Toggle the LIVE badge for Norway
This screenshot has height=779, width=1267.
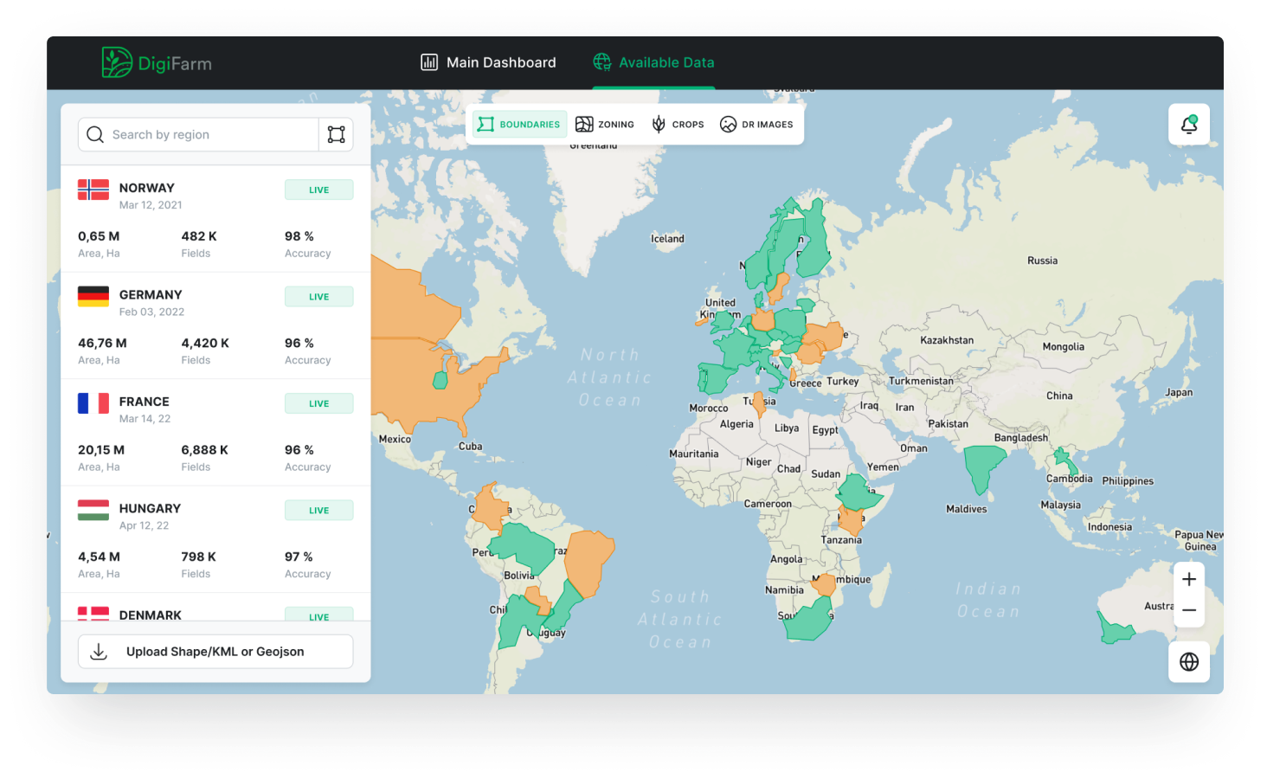tap(318, 190)
